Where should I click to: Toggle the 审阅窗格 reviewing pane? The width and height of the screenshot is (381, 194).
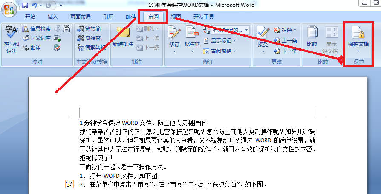(x=216, y=51)
